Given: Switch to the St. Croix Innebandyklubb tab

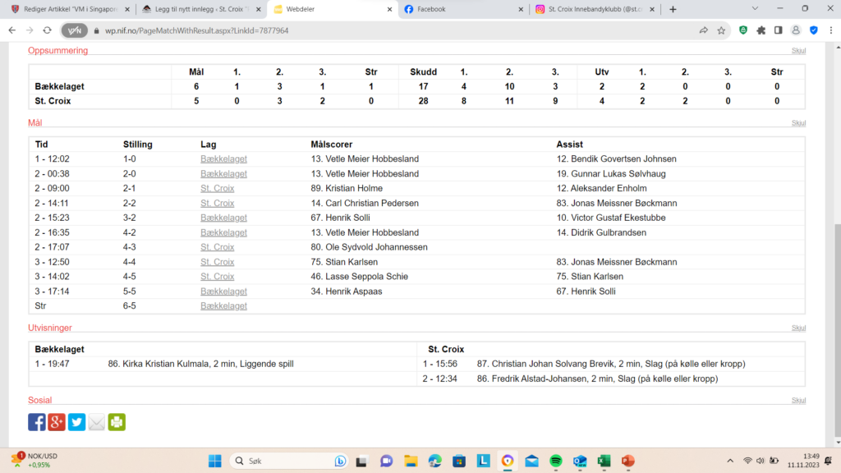Looking at the screenshot, I should 595,9.
